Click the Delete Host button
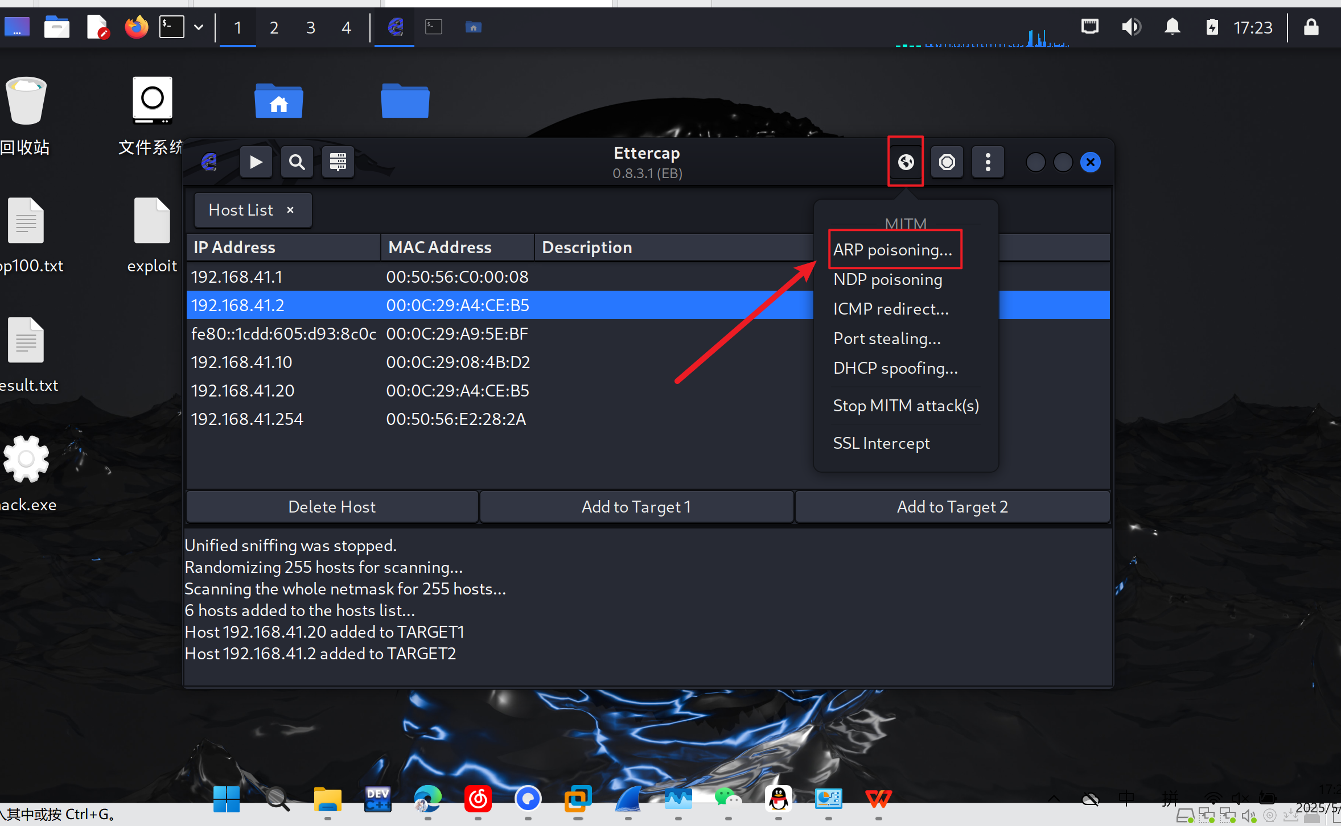Viewport: 1341px width, 826px height. click(x=332, y=507)
